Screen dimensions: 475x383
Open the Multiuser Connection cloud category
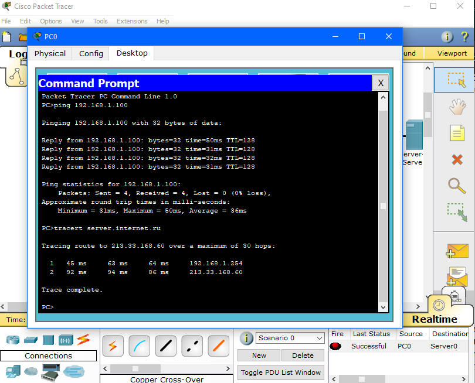click(74, 371)
